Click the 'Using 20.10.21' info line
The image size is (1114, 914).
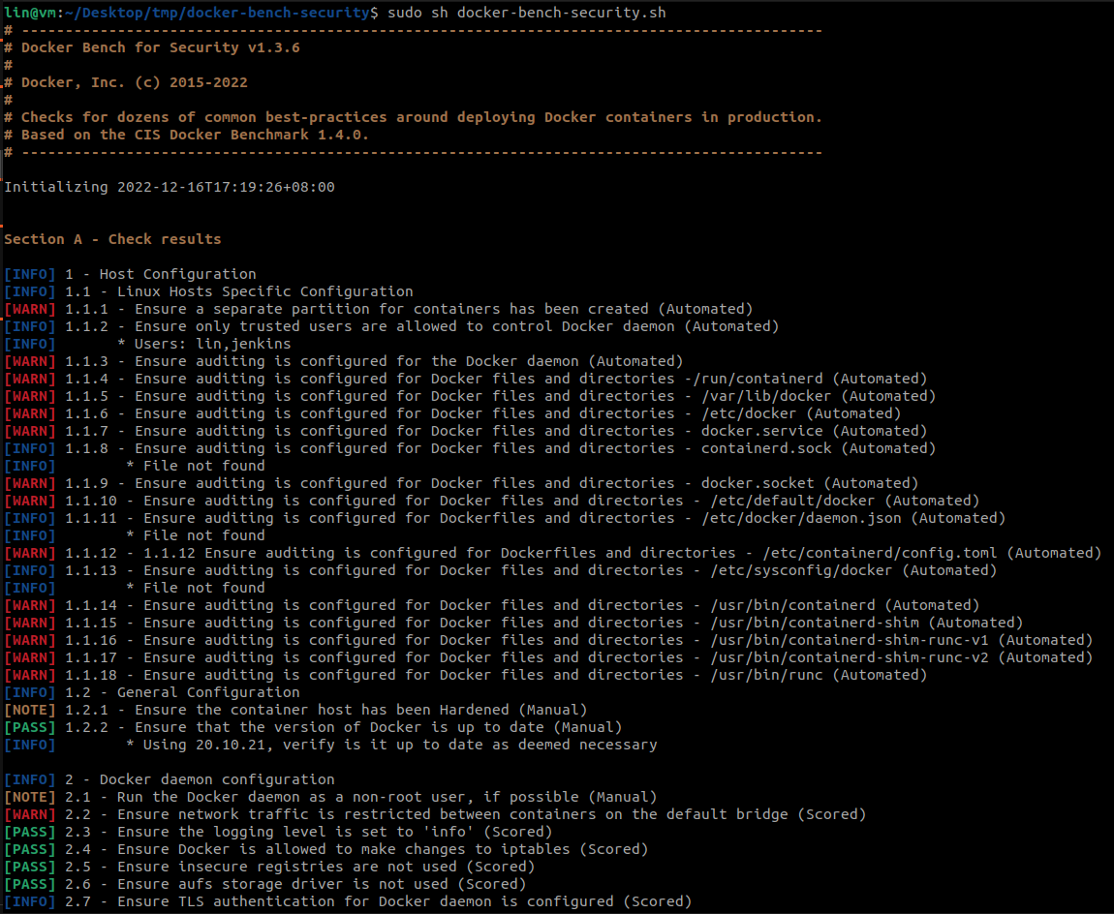pyautogui.click(x=331, y=745)
